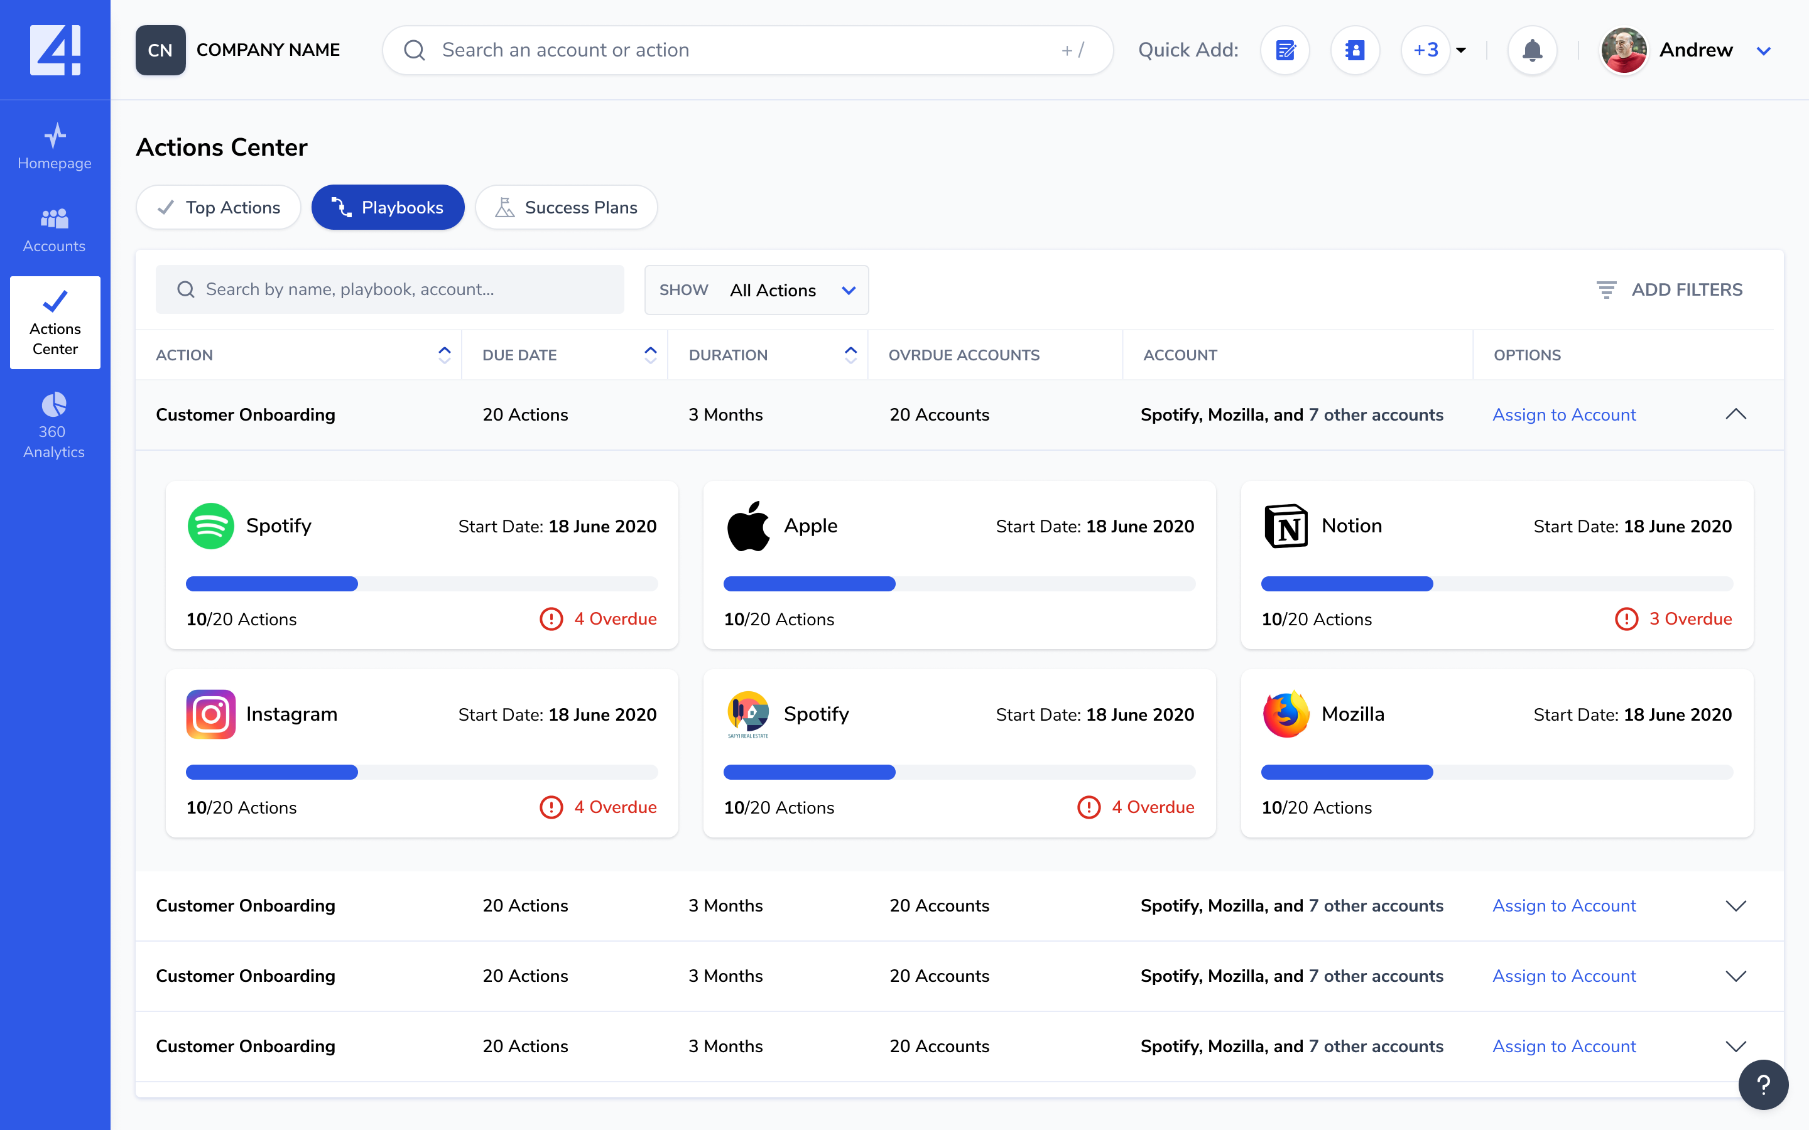Click Quick Add note icon

1285,50
